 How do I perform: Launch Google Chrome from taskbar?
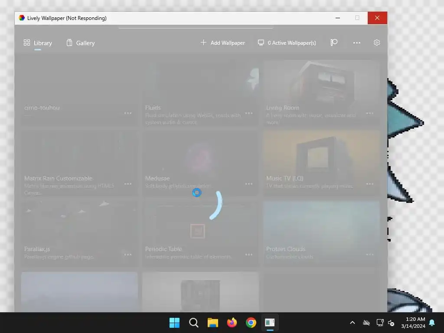(251, 323)
